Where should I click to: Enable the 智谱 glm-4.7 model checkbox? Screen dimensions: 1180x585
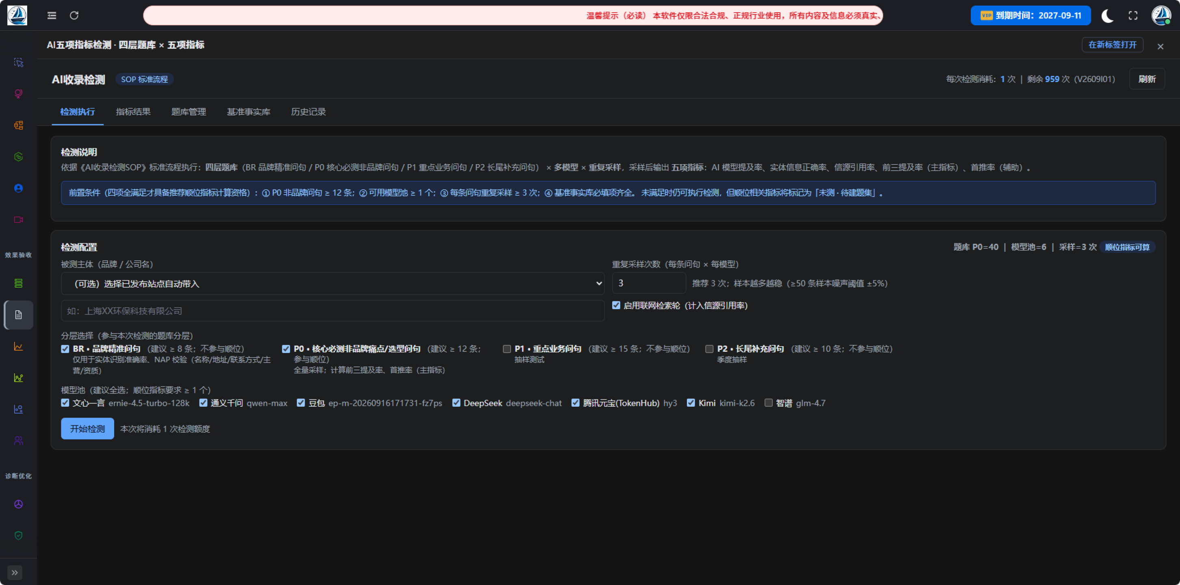pos(768,403)
